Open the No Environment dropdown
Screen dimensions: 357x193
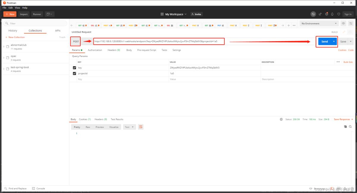(319, 23)
